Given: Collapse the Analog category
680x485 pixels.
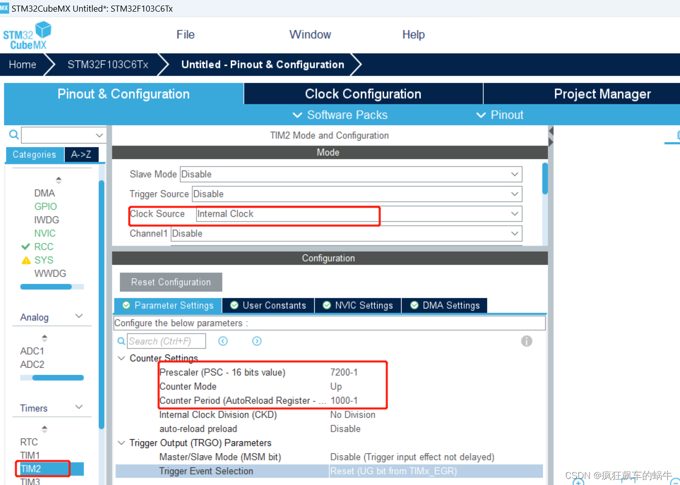Looking at the screenshot, I should pyautogui.click(x=79, y=316).
